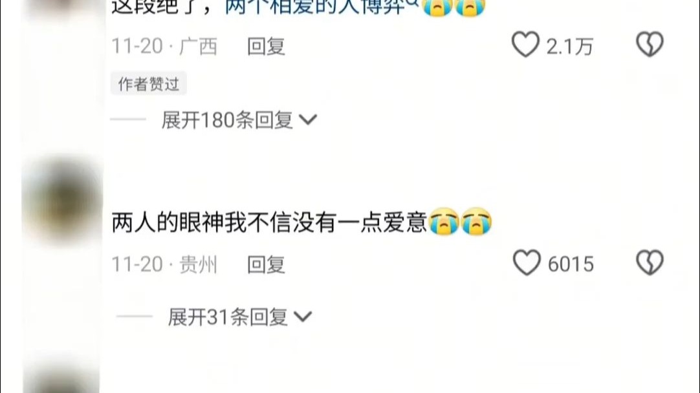This screenshot has height=393, width=700.
Task: Click the 作者赞过 badge
Action: point(149,83)
